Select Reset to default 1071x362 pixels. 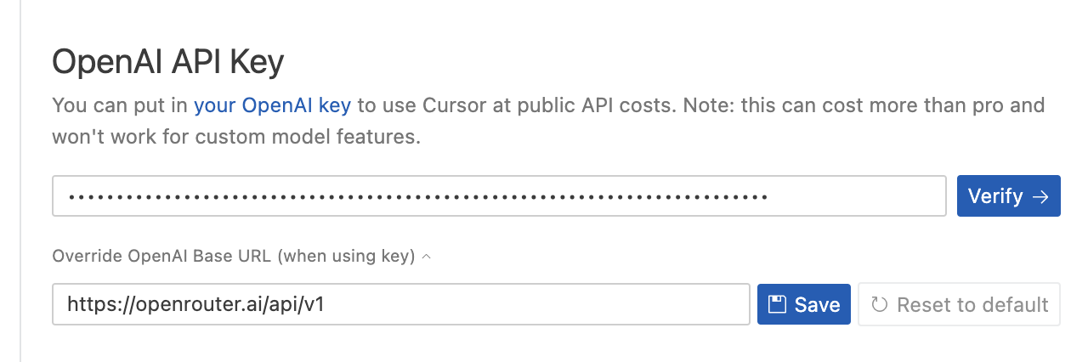tap(959, 304)
